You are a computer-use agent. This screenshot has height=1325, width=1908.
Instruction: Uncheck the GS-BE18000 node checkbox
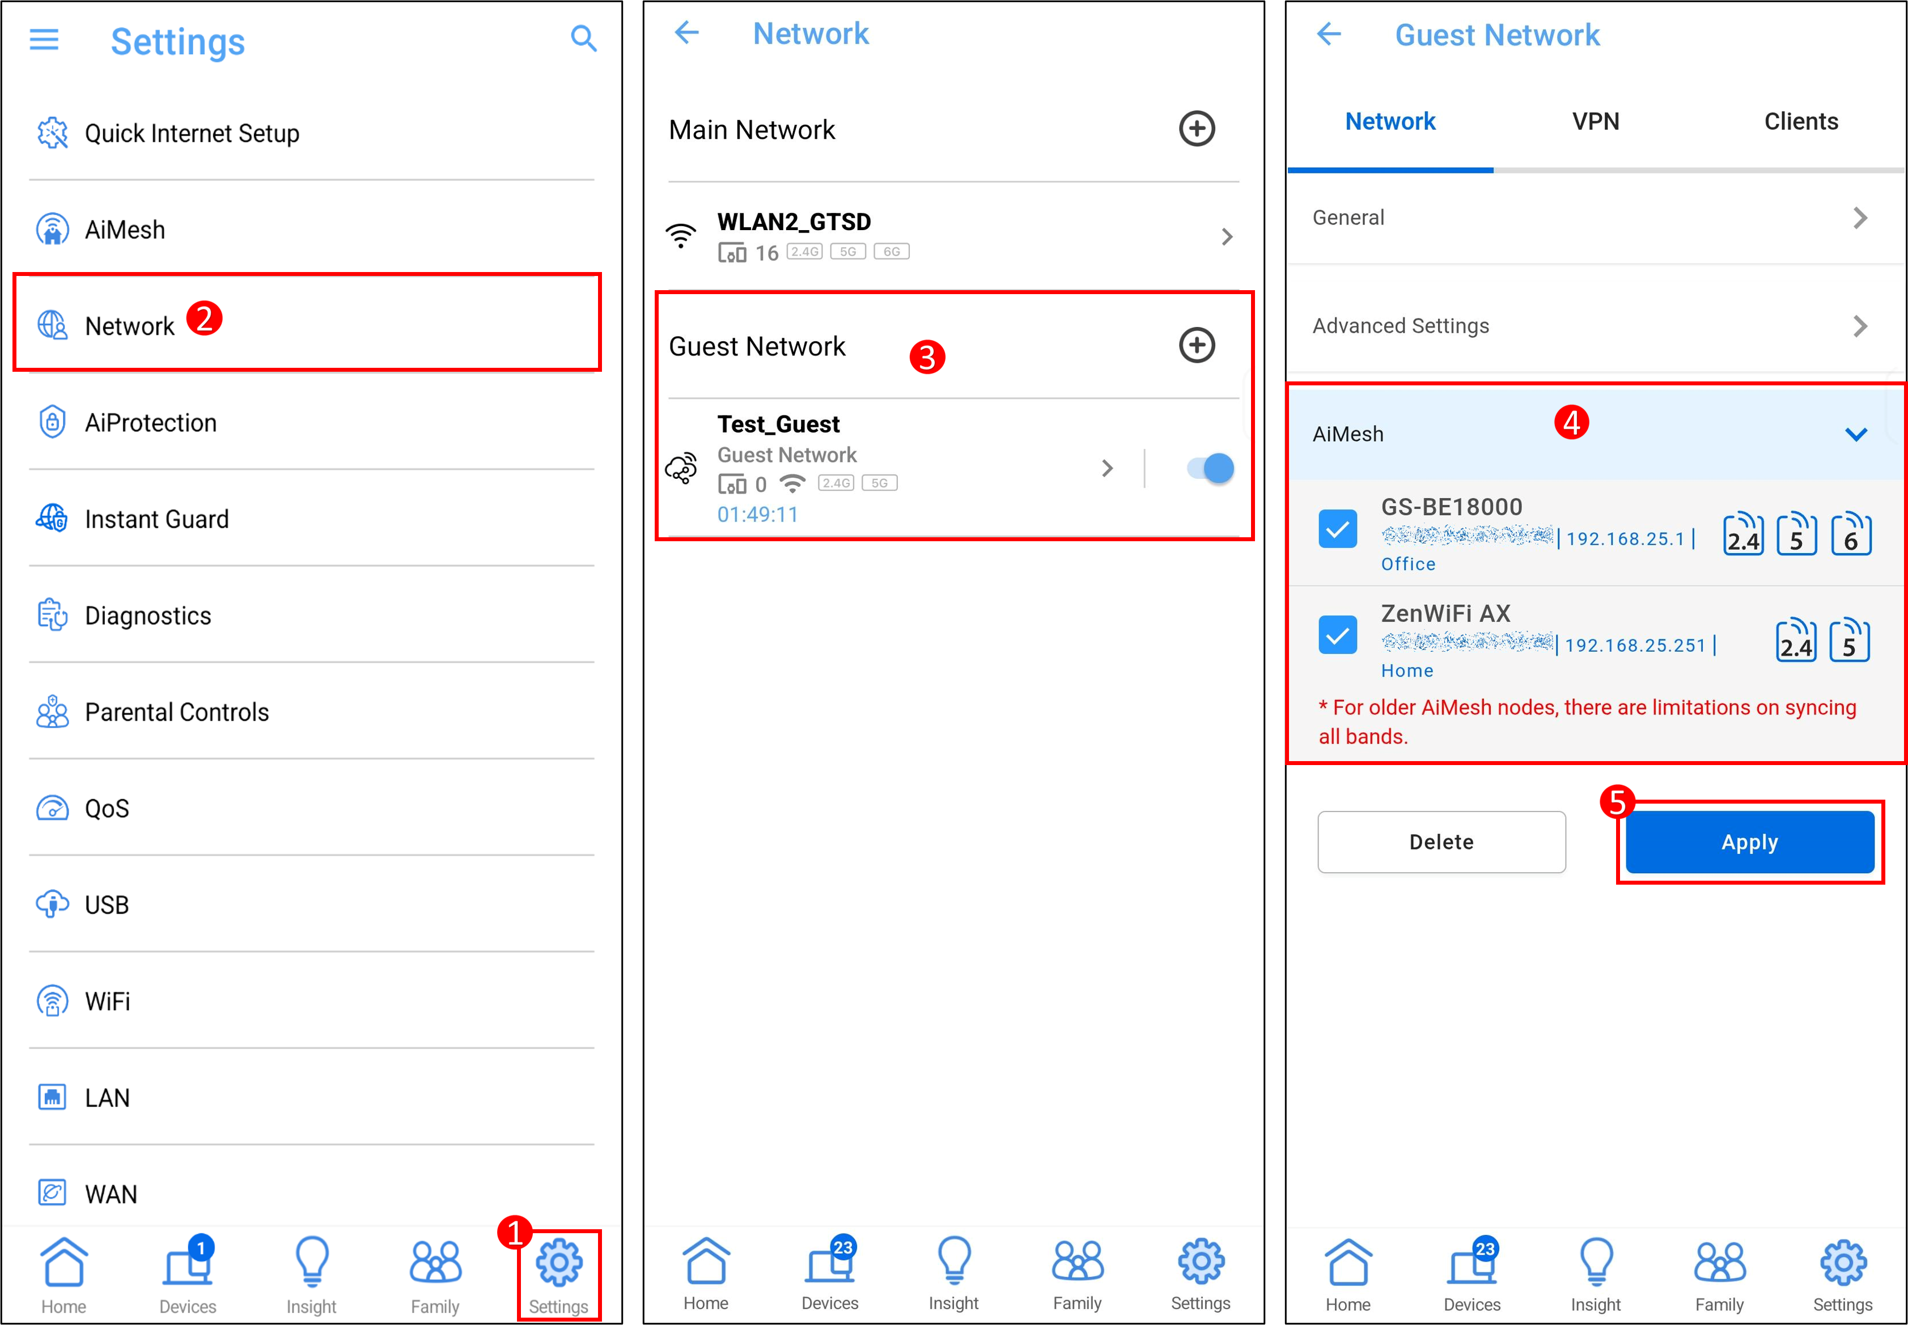tap(1338, 529)
